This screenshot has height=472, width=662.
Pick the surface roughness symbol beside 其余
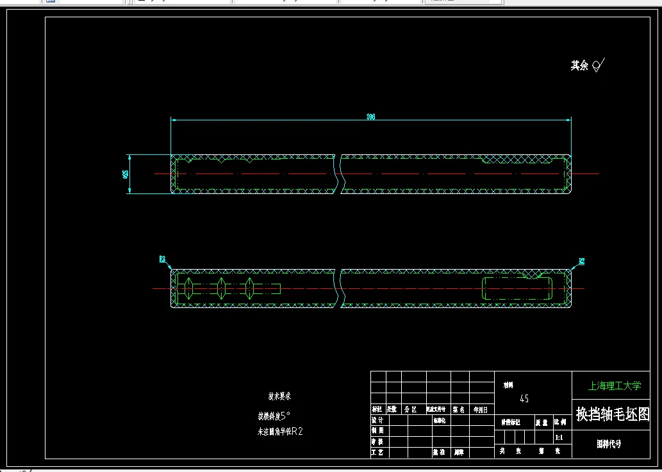599,65
